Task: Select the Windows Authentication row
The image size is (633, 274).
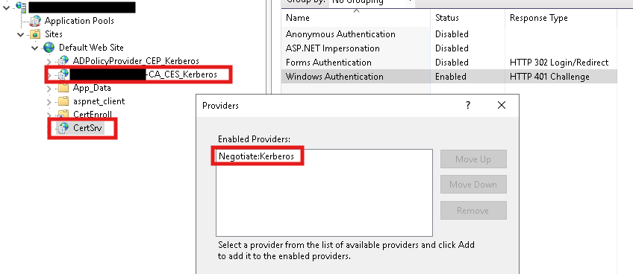Action: pyautogui.click(x=449, y=76)
